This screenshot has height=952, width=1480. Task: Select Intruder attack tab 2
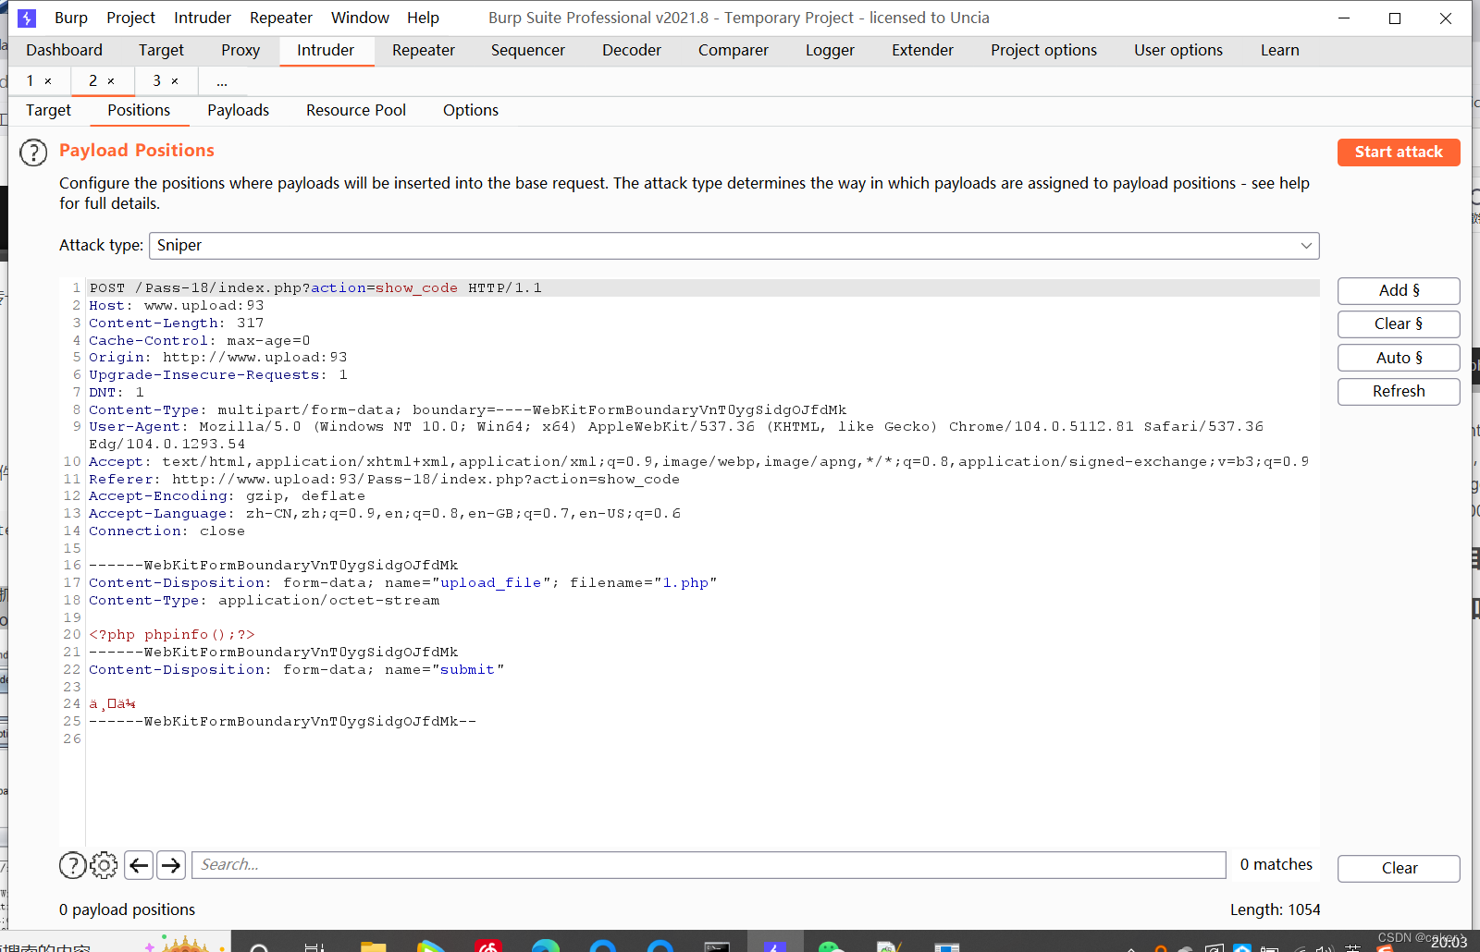click(92, 81)
